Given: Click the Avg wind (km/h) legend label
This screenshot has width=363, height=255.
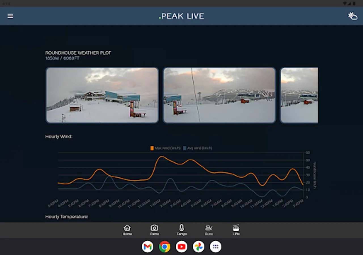Looking at the screenshot, I should coord(200,148).
